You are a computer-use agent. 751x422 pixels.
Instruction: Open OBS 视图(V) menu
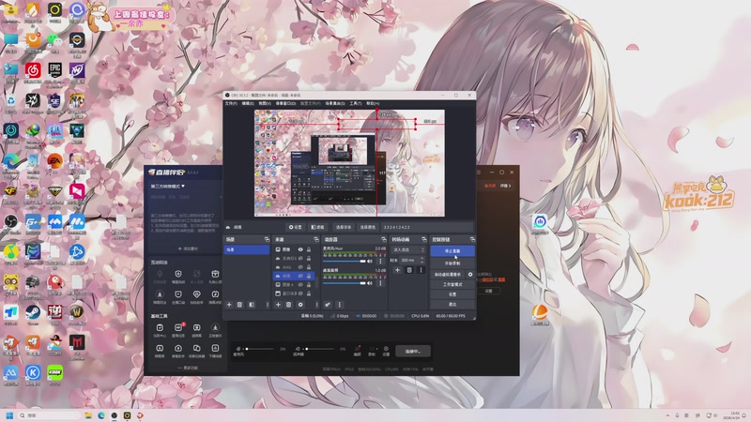(x=265, y=103)
